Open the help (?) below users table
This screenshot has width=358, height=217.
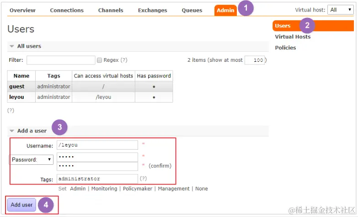click(11, 110)
